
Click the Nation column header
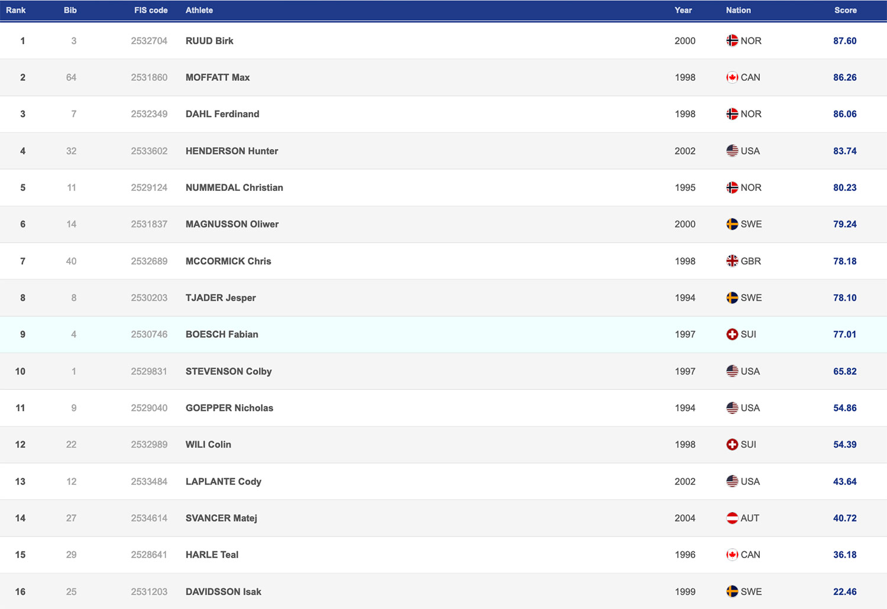[738, 10]
